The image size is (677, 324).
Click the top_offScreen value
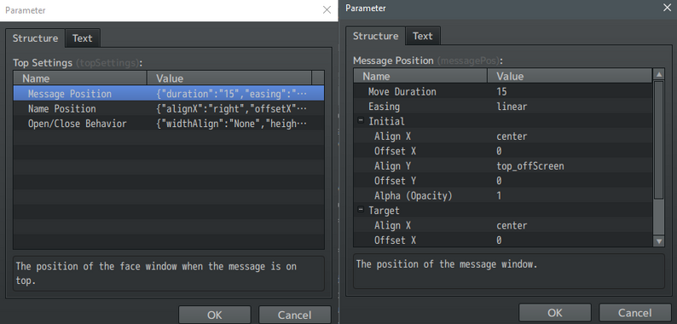530,166
